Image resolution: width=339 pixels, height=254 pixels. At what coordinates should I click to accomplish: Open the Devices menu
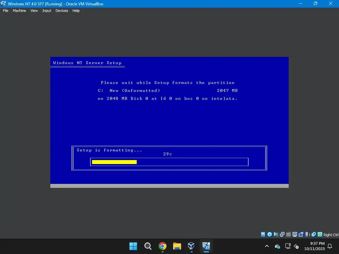tap(62, 11)
